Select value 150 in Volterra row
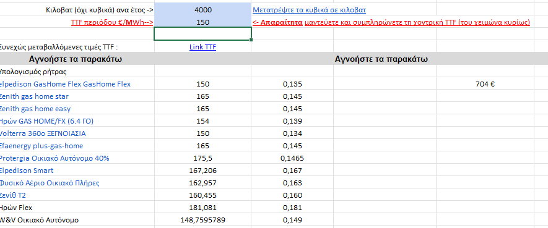 [x=202, y=133]
